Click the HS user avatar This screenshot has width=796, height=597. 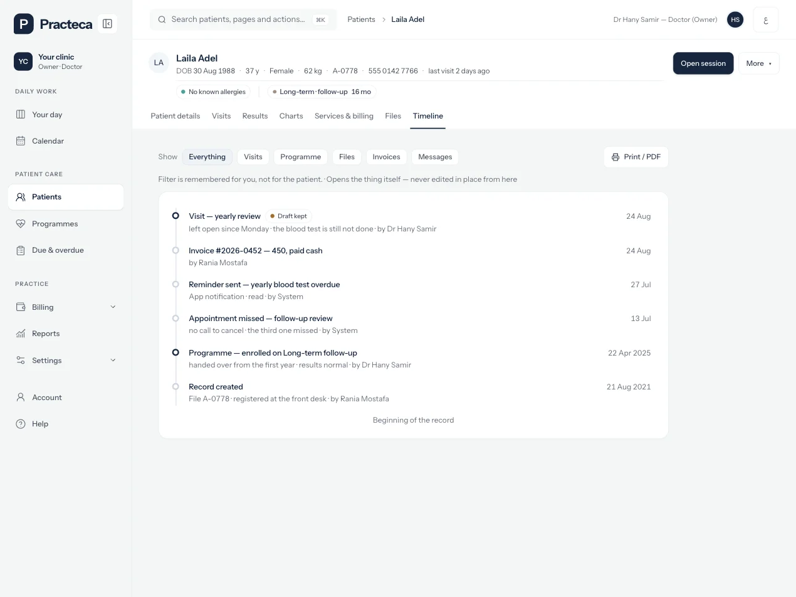point(735,19)
